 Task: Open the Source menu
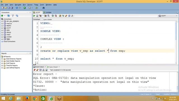[30, 5]
